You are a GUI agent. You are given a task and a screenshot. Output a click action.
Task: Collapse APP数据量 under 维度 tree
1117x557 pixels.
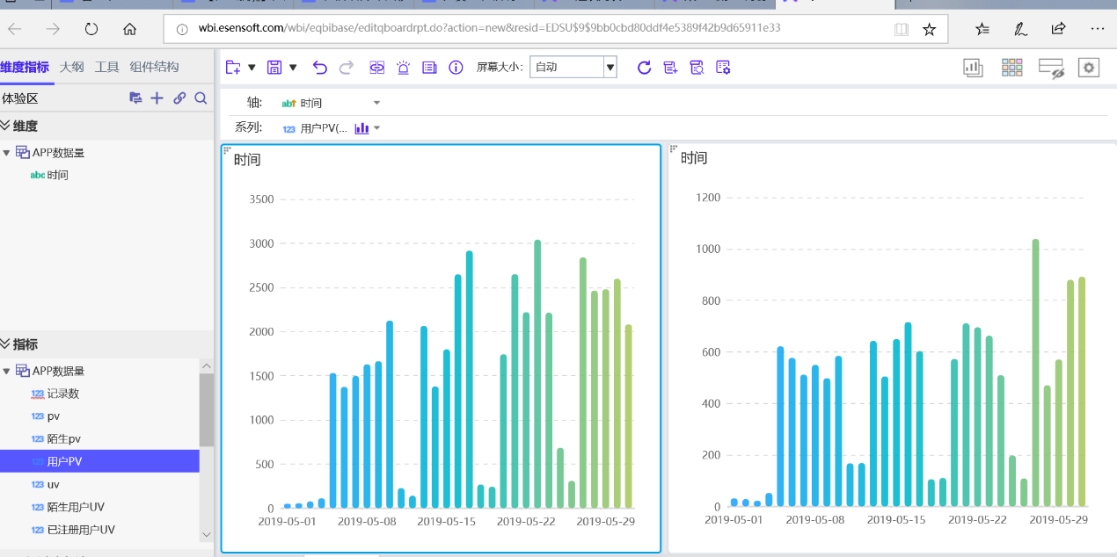click(7, 153)
